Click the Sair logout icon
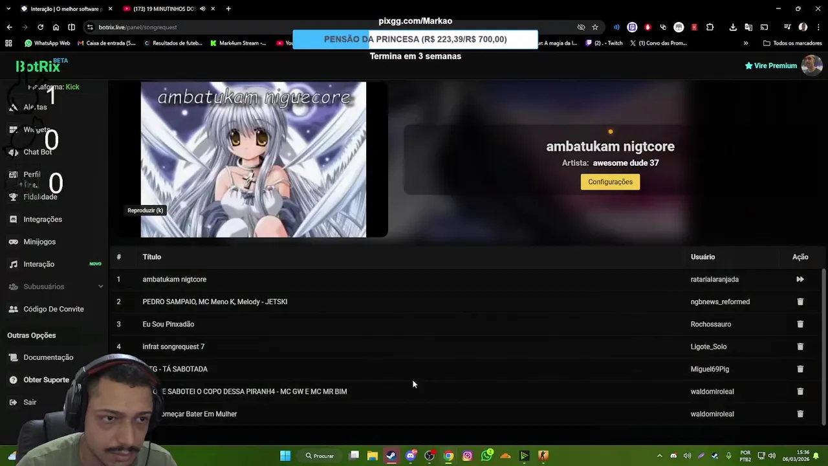Image resolution: width=828 pixels, height=466 pixels. (x=13, y=403)
